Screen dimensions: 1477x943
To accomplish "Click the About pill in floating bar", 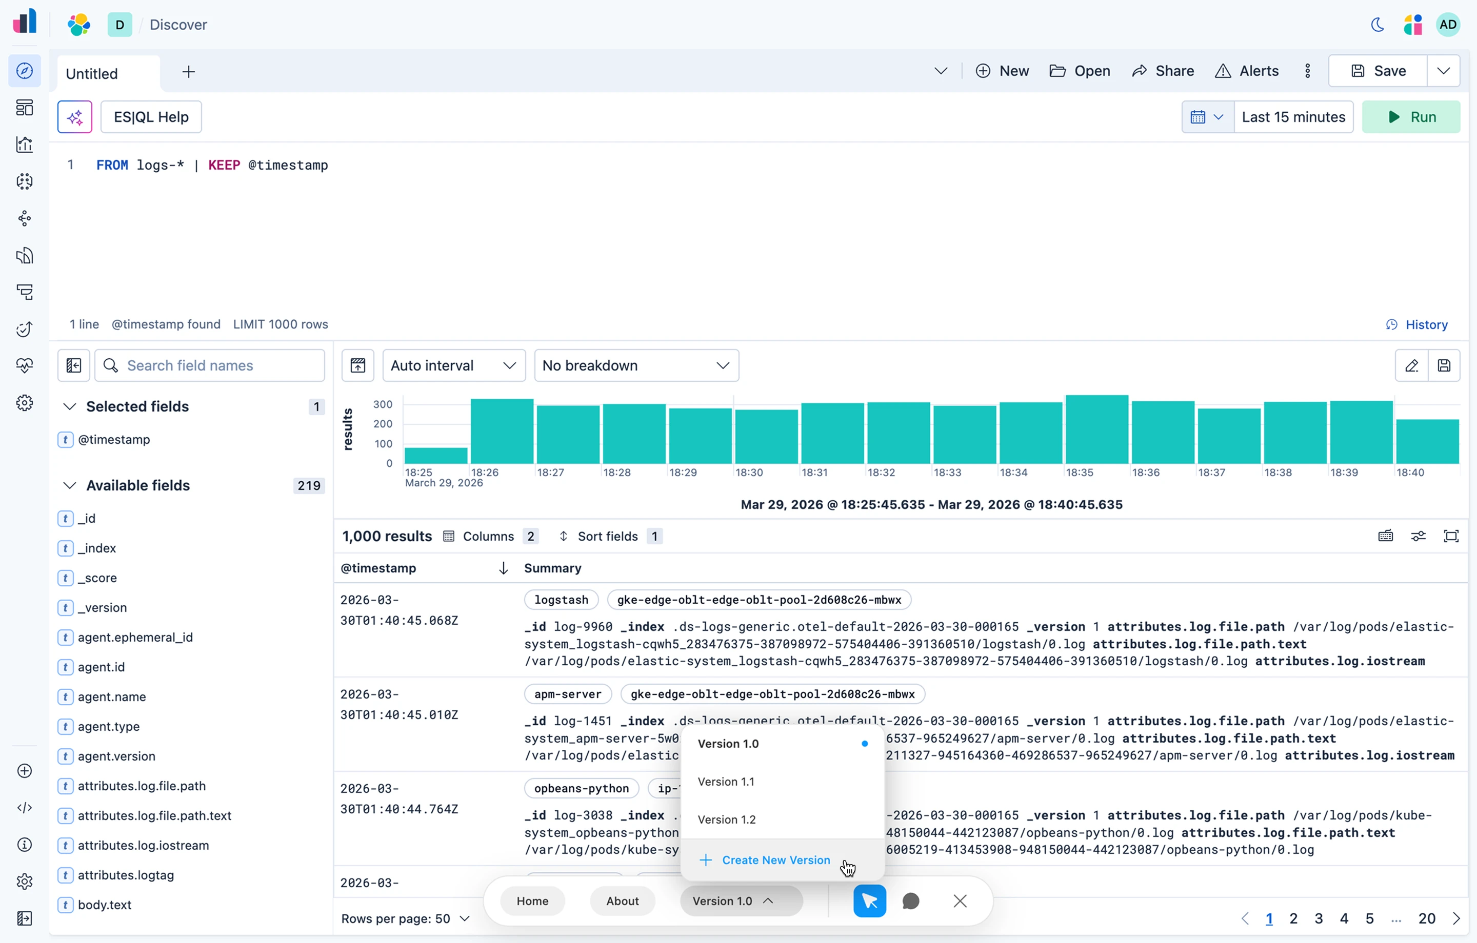I will click(623, 900).
